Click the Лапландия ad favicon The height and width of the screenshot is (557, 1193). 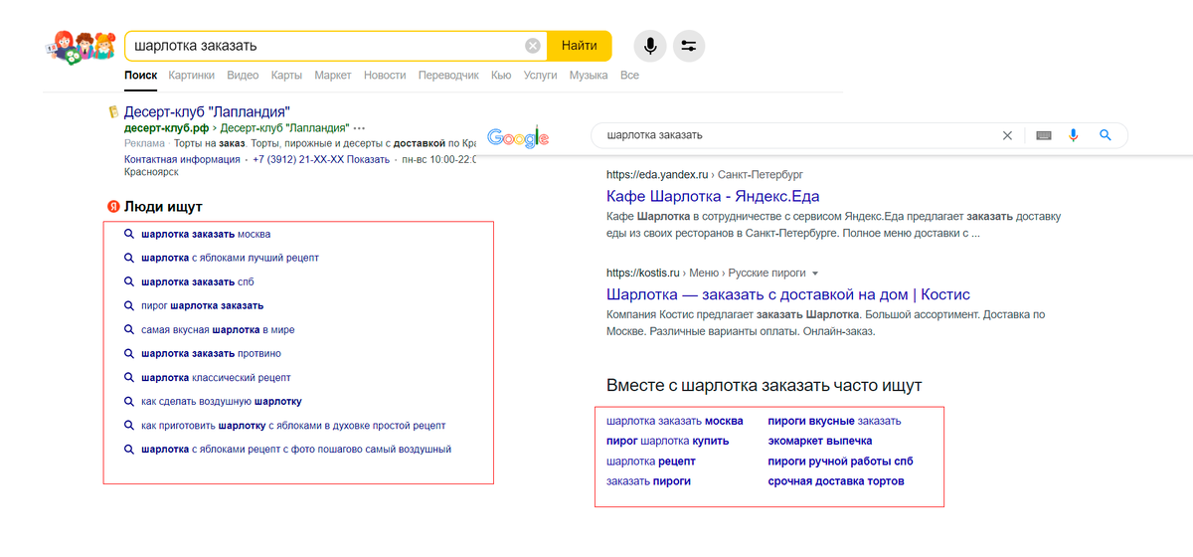click(x=113, y=111)
